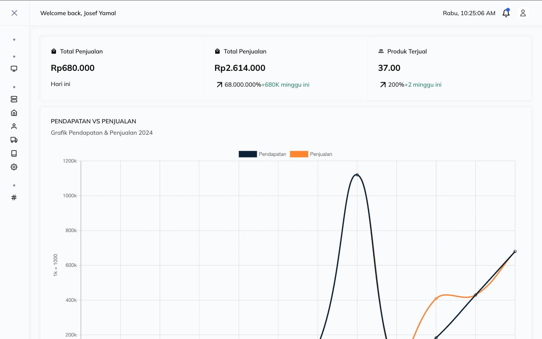Click the shopping bag icon on Rp2.614.000 card
This screenshot has height=339, width=542.
click(x=217, y=51)
